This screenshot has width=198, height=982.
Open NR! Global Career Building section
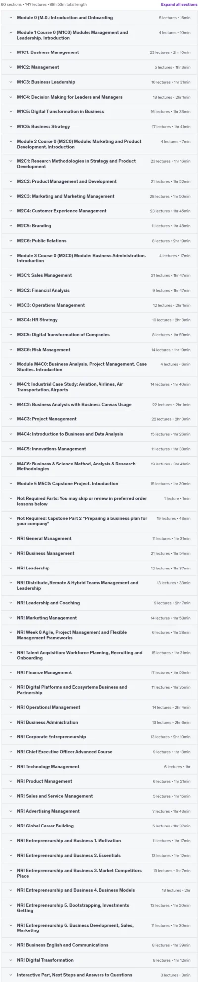click(x=99, y=826)
